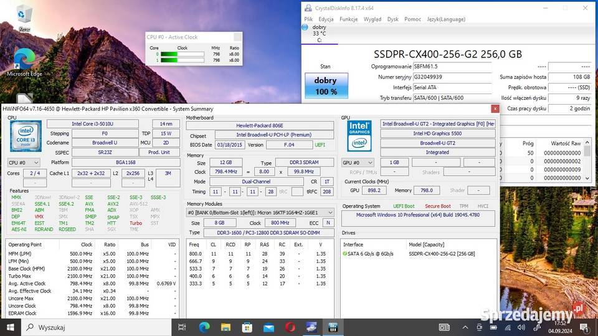This screenshot has width=598, height=336.
Task: Click the SBFM61.5 firmware field
Action: click(x=452, y=67)
